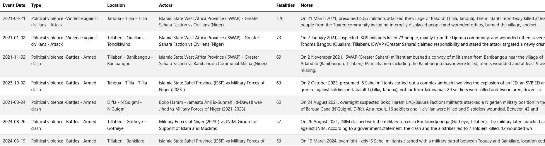Select the Location column header
545x146 pixels.
116,5
